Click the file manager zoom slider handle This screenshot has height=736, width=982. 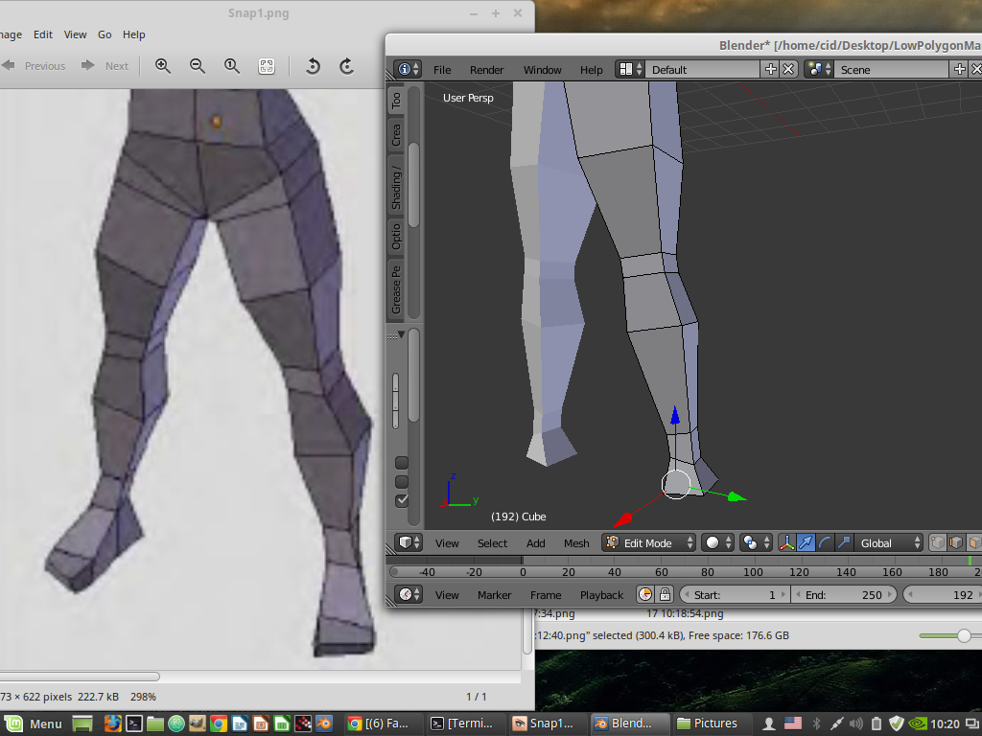tap(964, 636)
